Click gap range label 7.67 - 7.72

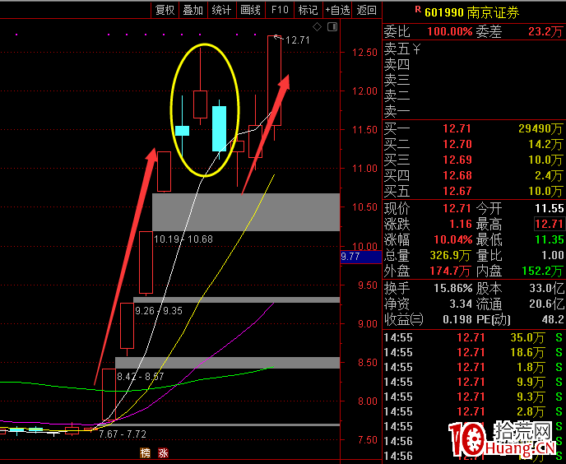pos(123,434)
